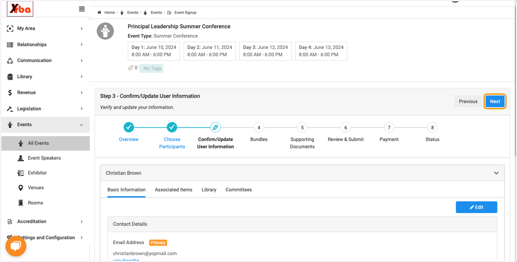Expand the Communication menu chevron
517x262 pixels.
pos(82,61)
